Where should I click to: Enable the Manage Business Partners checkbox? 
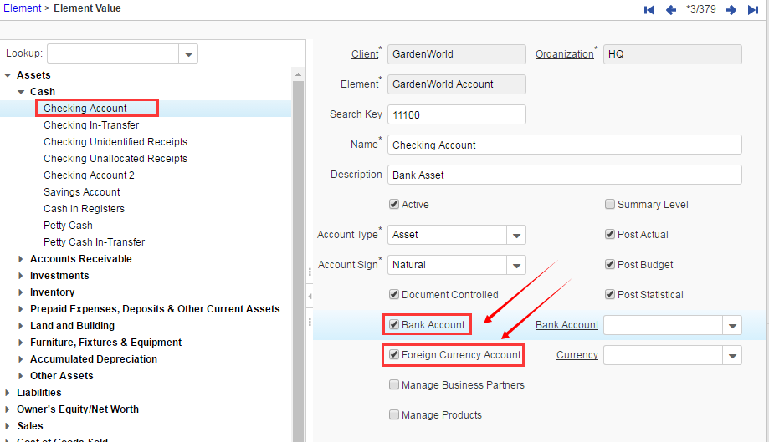tap(394, 385)
